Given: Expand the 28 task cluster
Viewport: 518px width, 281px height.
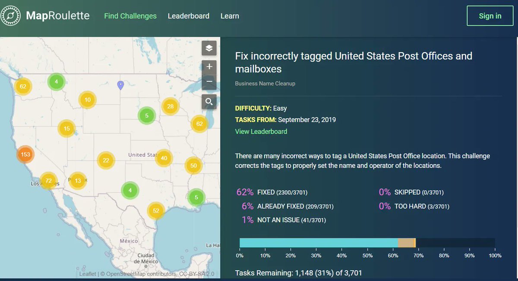Looking at the screenshot, I should (171, 106).
